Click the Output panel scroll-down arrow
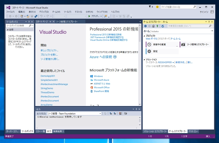 tap(140, 125)
